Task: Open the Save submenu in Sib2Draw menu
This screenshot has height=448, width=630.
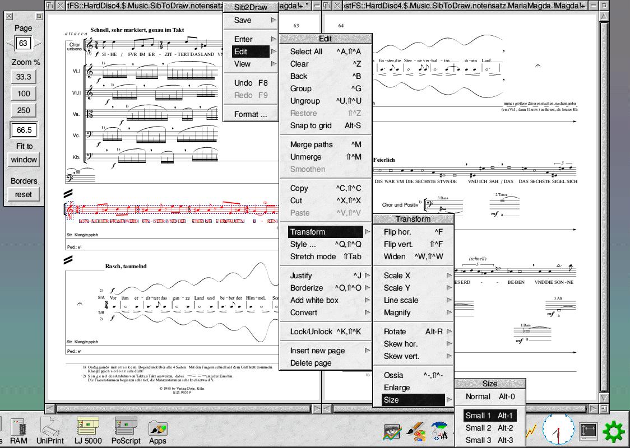Action: point(251,20)
